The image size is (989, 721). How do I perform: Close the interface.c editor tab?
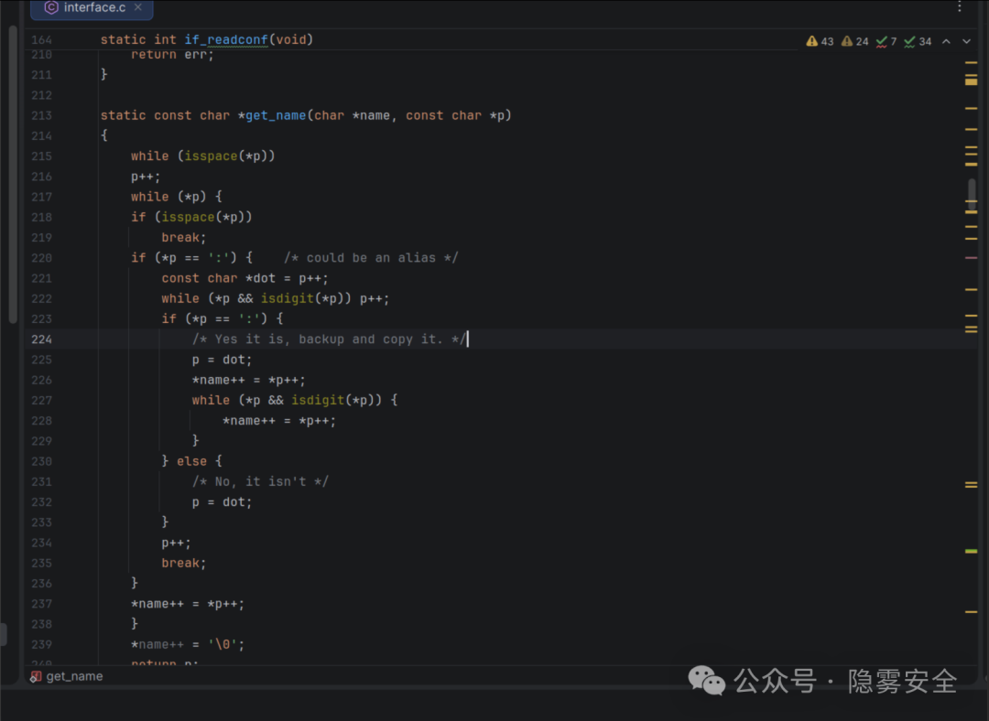tap(138, 8)
